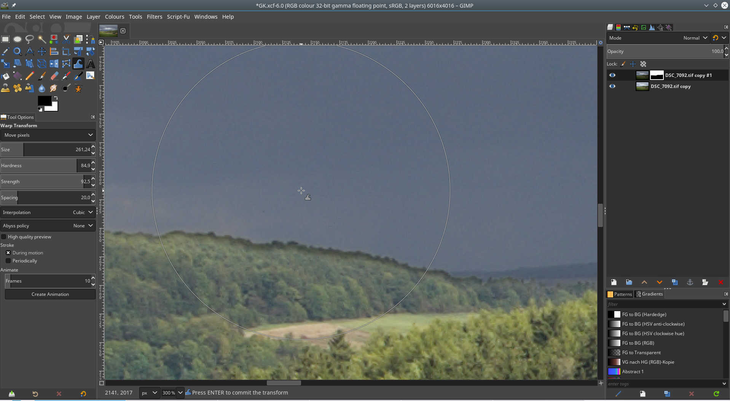Open the Interpolation Cubic dropdown
Viewport: 730px width, 401px height.
click(x=48, y=212)
